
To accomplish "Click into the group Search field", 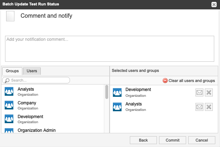I will point(38,80).
